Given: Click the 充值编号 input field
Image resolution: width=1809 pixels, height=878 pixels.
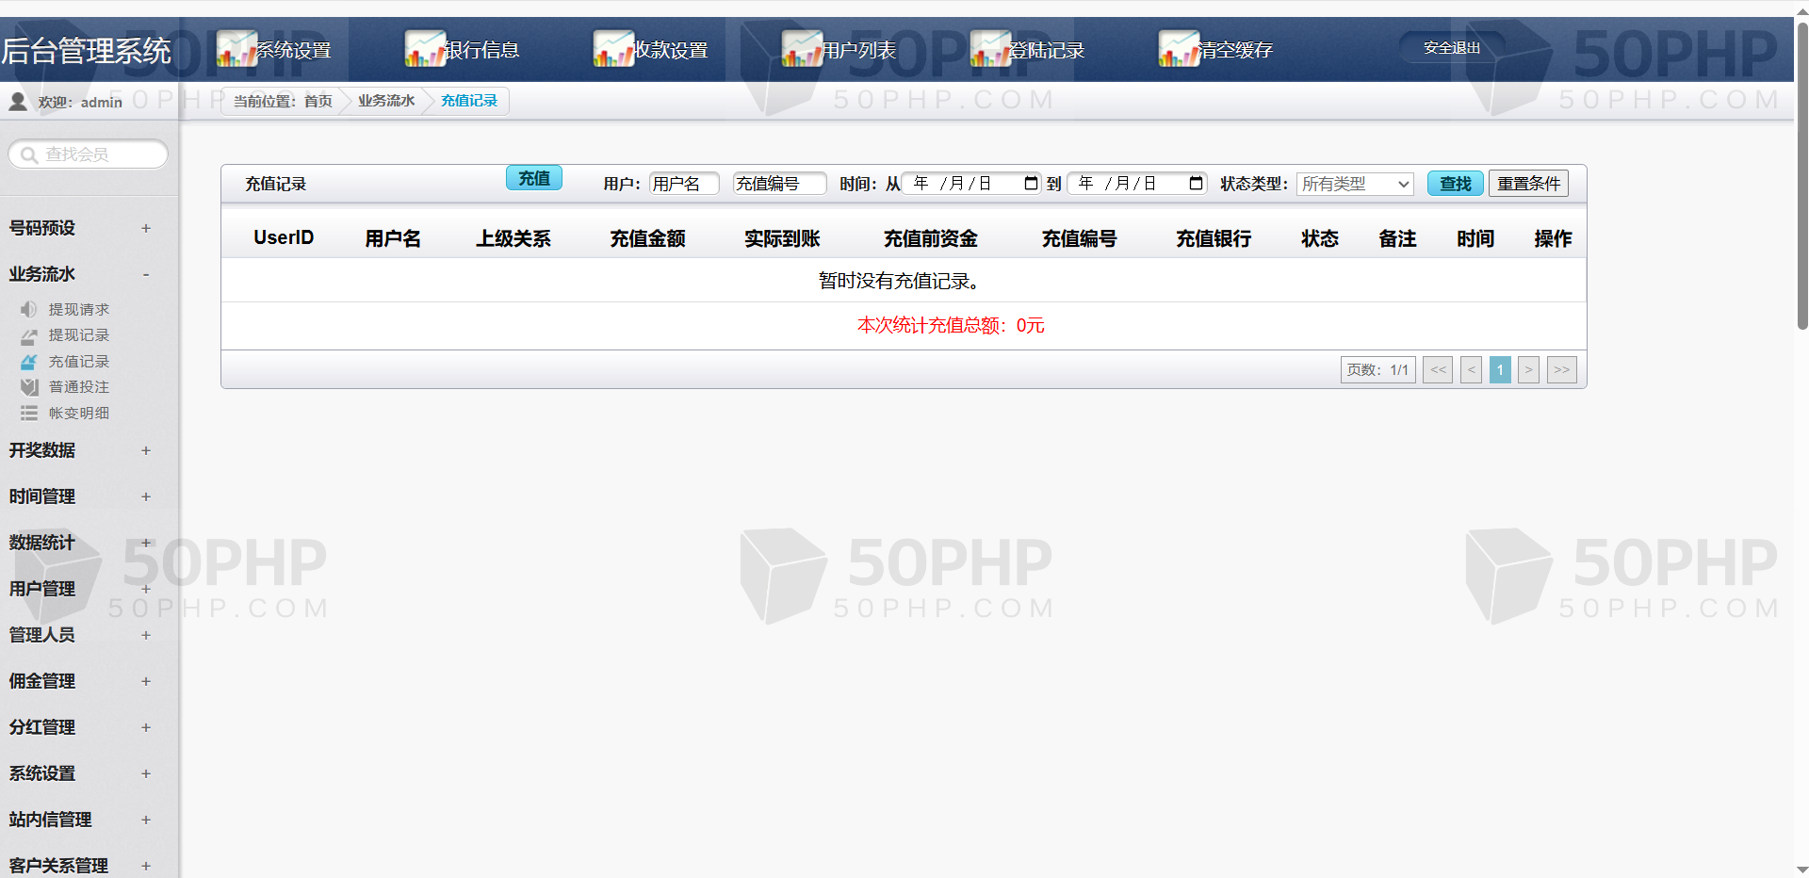Looking at the screenshot, I should tap(778, 184).
